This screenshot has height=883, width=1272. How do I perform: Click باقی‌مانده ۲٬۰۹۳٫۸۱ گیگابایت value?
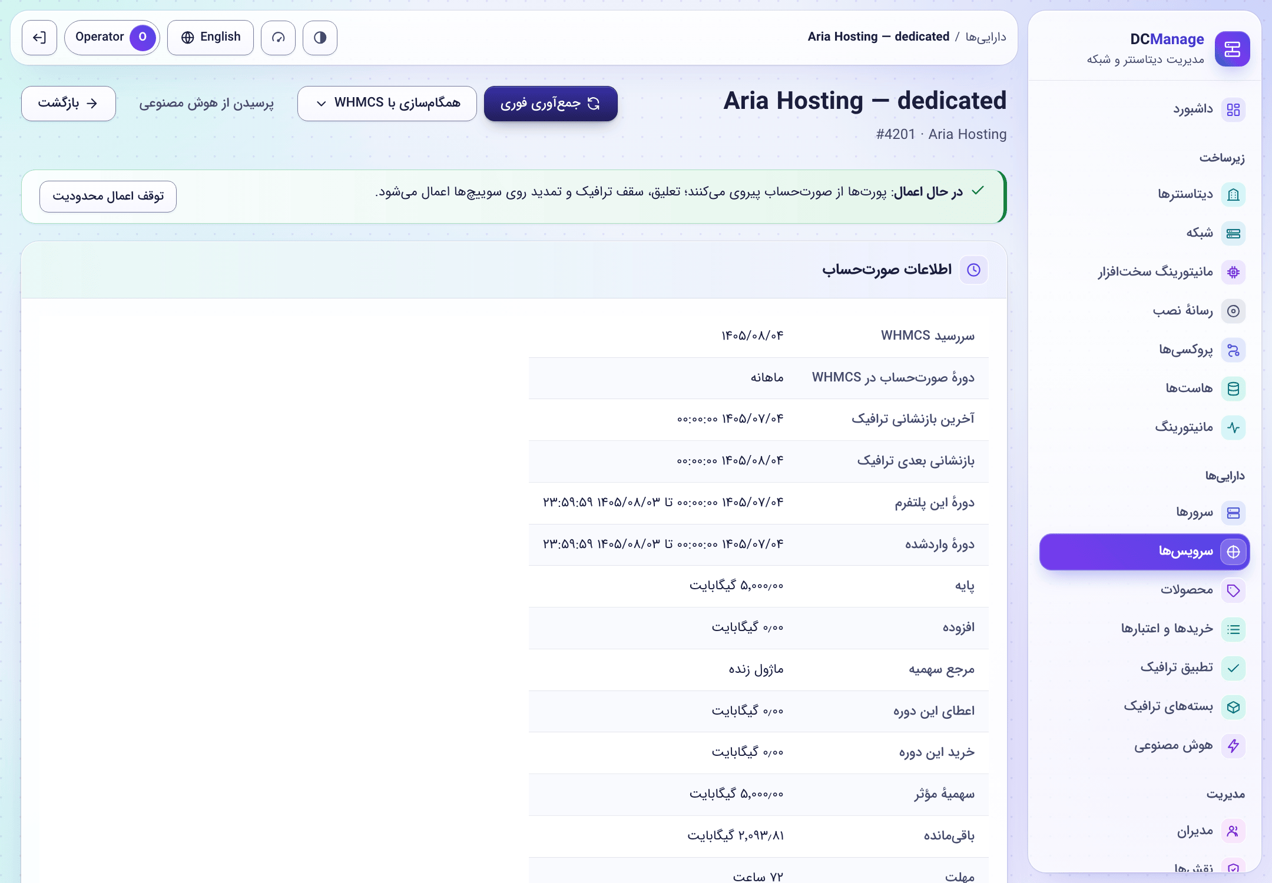736,836
